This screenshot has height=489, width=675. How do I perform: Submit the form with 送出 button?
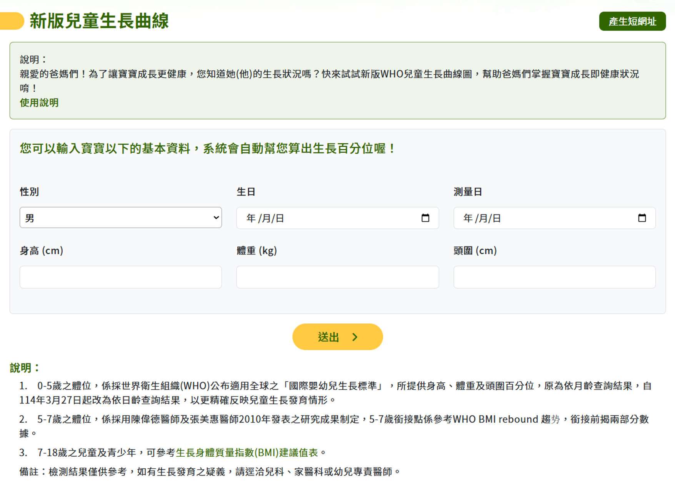tap(337, 337)
